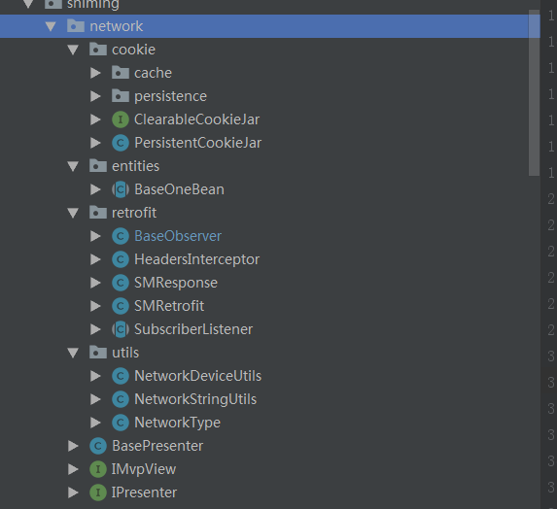Click the BaseOneBean abstract class icon
Screen dimensions: 557x509
121,189
